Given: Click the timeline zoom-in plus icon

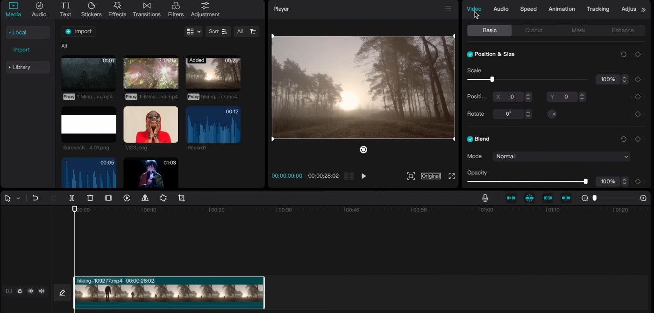Looking at the screenshot, I should point(643,198).
